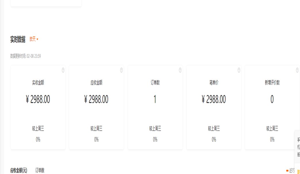Click the 笔单价 ¥2988.00 value
The height and width of the screenshot is (174, 300).
click(214, 100)
